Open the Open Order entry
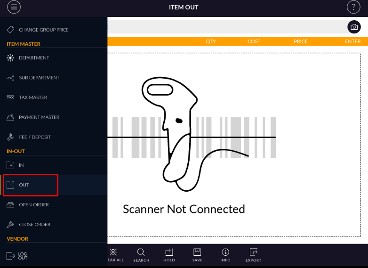Screen dimensions: 368x268 [33, 205]
